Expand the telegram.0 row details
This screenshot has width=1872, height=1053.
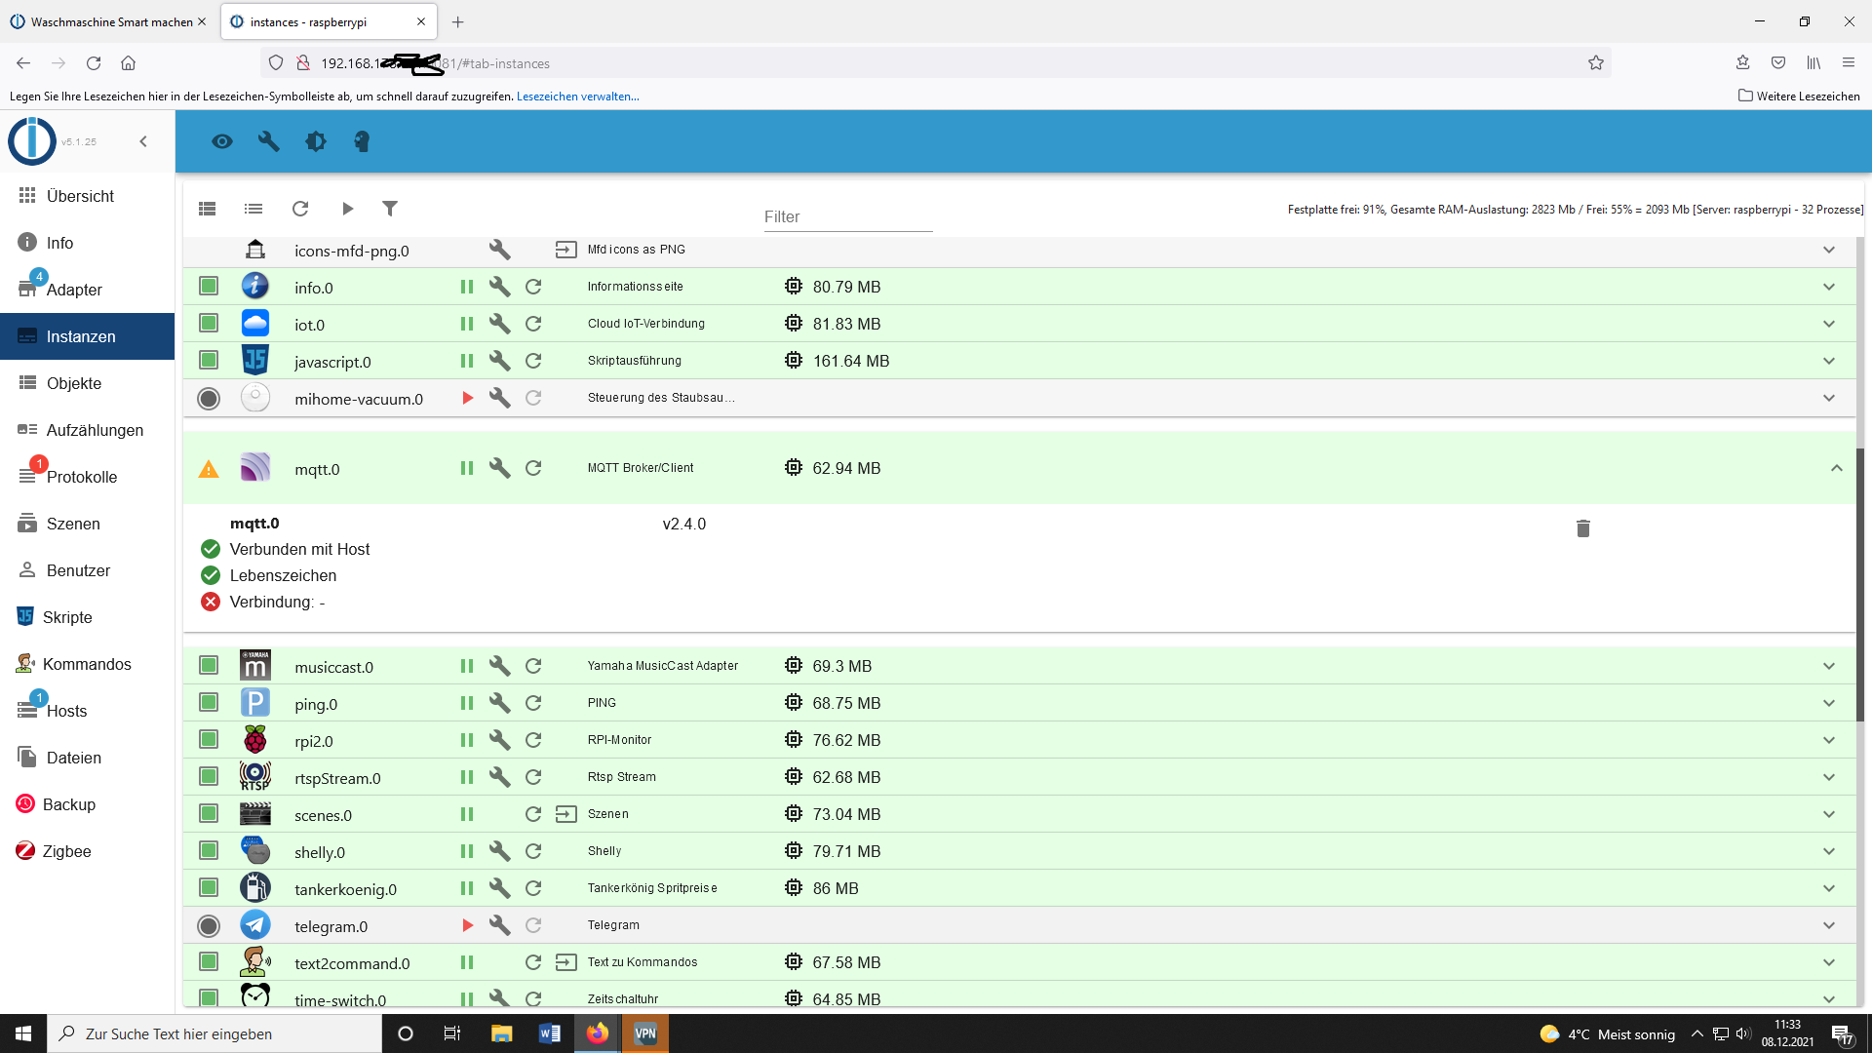1829,925
